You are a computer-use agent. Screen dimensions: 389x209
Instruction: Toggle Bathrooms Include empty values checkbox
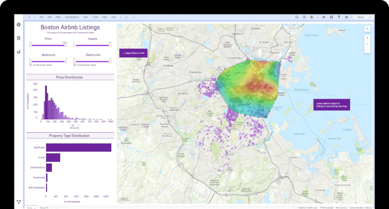tap(75, 65)
